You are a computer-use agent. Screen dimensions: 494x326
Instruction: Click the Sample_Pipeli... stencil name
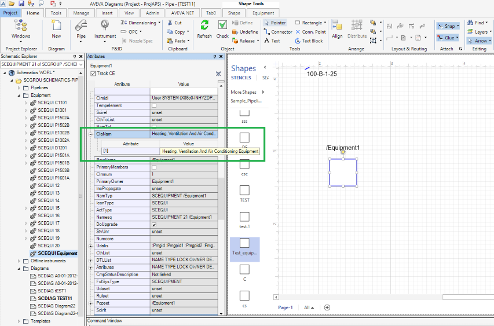(246, 101)
